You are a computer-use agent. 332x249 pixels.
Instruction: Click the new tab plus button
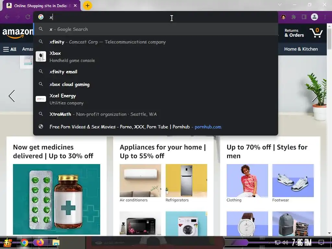(x=88, y=6)
